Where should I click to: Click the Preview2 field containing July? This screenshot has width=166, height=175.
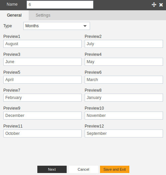click(x=124, y=44)
